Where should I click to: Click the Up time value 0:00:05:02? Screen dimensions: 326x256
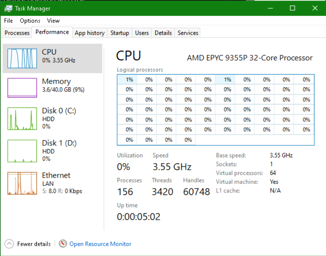[x=139, y=217]
